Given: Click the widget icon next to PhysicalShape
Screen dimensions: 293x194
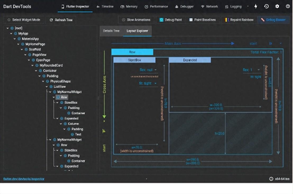Looking at the screenshot, I should click(47, 81).
